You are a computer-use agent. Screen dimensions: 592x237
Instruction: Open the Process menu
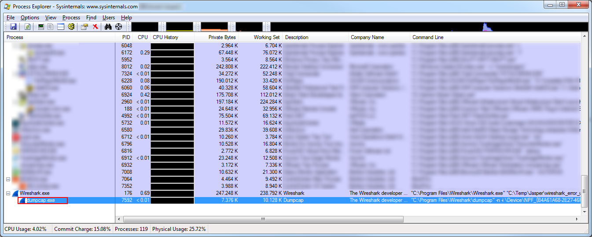71,18
